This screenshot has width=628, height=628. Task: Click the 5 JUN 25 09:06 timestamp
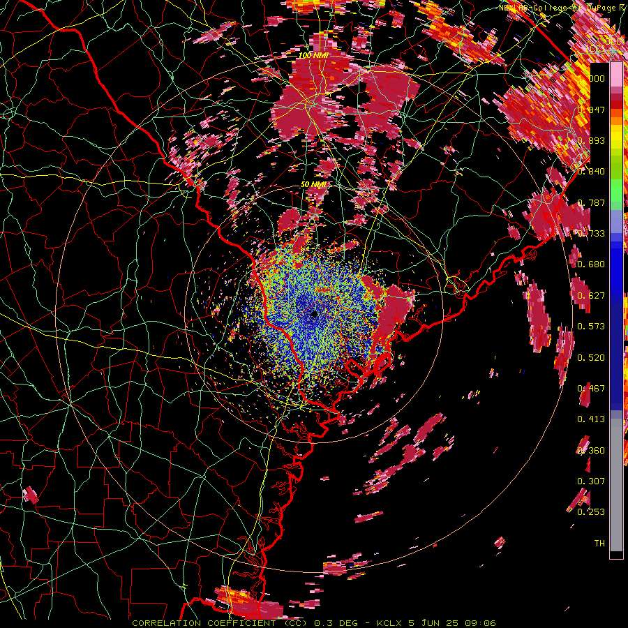tap(451, 623)
